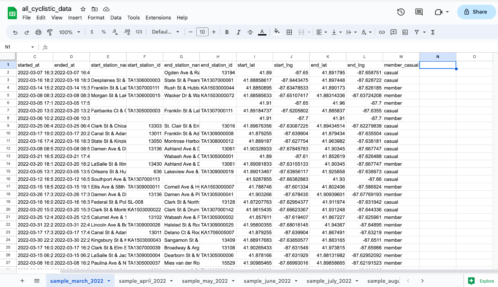The width and height of the screenshot is (498, 287).
Task: Insert a link
Action: [x=382, y=32]
